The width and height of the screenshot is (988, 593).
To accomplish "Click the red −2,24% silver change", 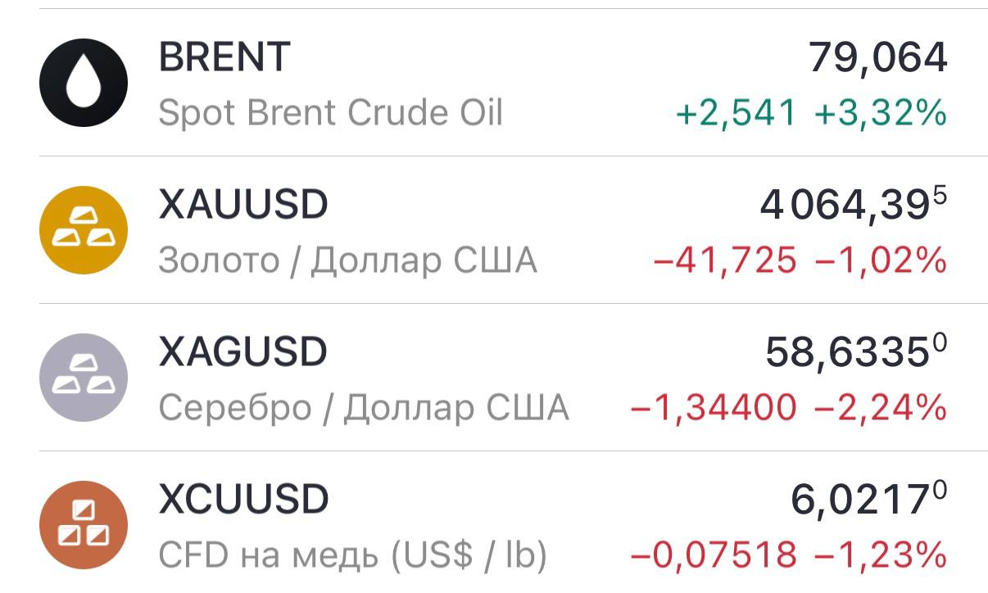I will tap(881, 409).
